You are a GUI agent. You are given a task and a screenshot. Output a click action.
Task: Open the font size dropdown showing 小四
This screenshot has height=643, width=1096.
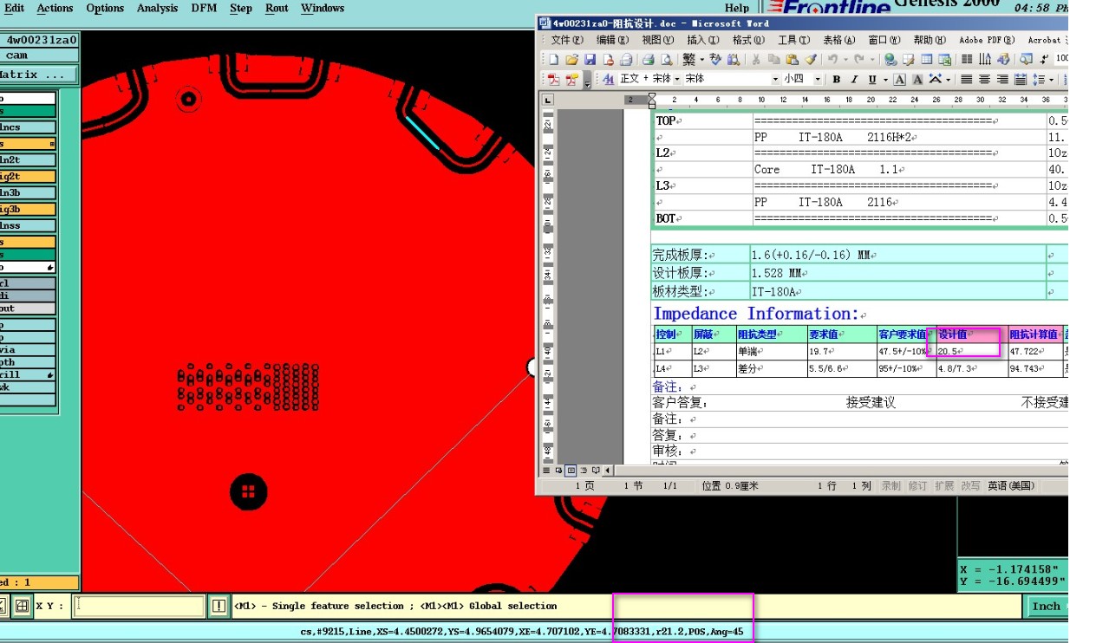[818, 79]
